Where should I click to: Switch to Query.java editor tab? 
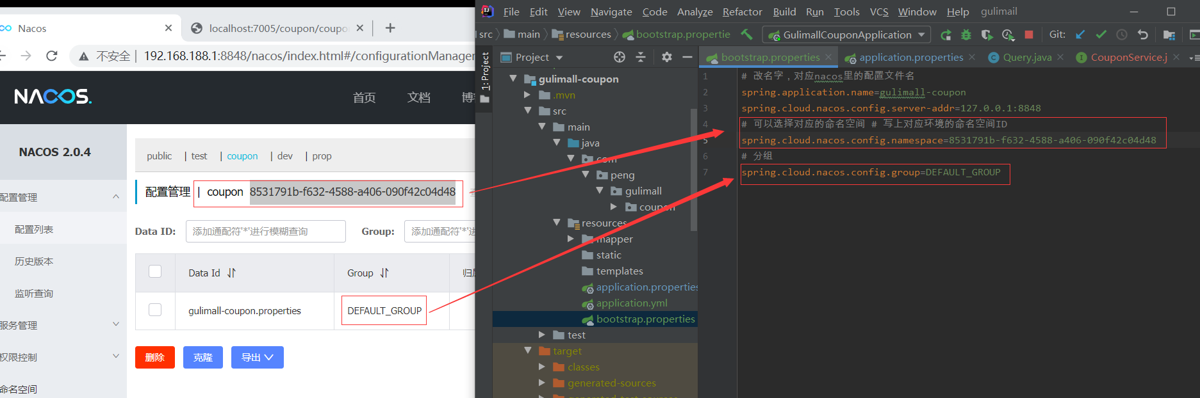[1027, 57]
